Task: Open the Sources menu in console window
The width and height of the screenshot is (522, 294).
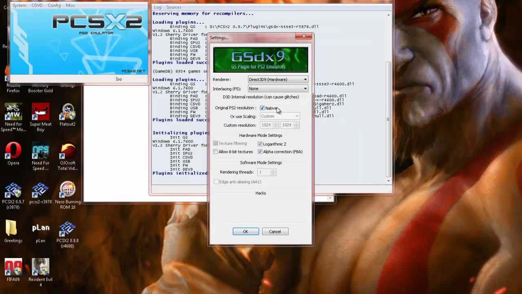Action: pyautogui.click(x=174, y=7)
